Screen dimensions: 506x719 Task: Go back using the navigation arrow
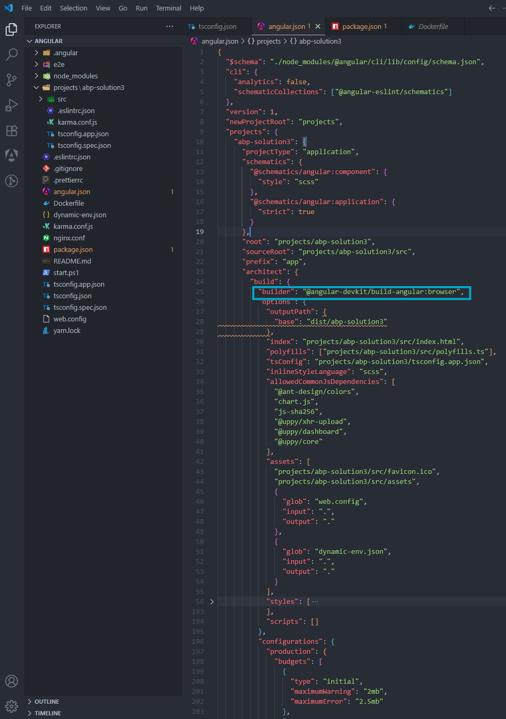click(492, 8)
